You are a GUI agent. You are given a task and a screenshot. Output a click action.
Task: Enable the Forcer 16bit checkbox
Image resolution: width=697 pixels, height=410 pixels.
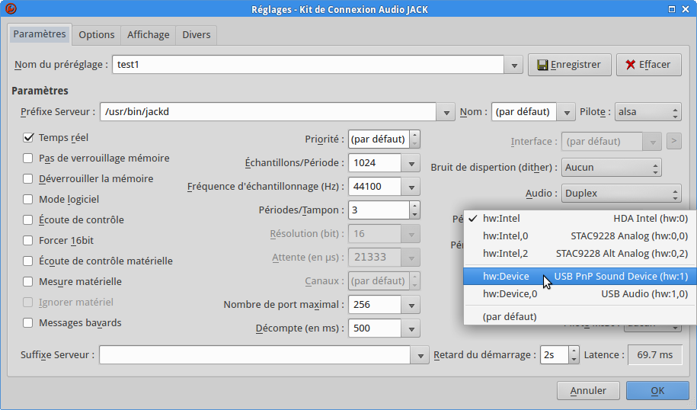[x=29, y=240]
